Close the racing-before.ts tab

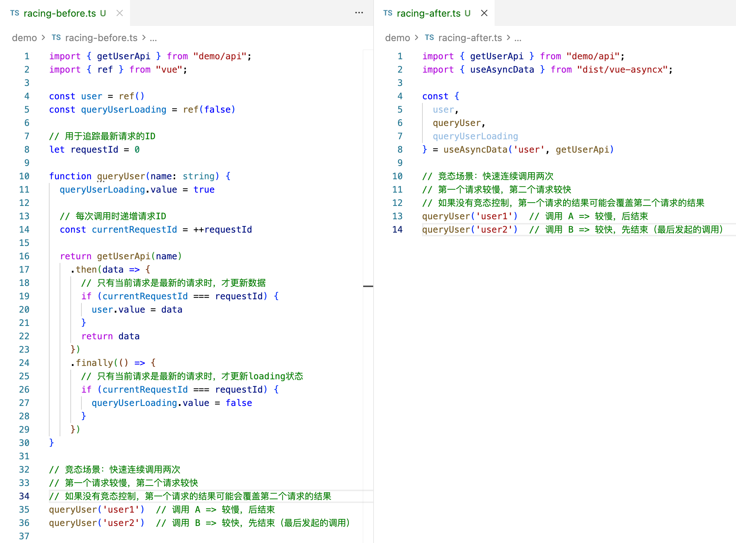coord(120,13)
